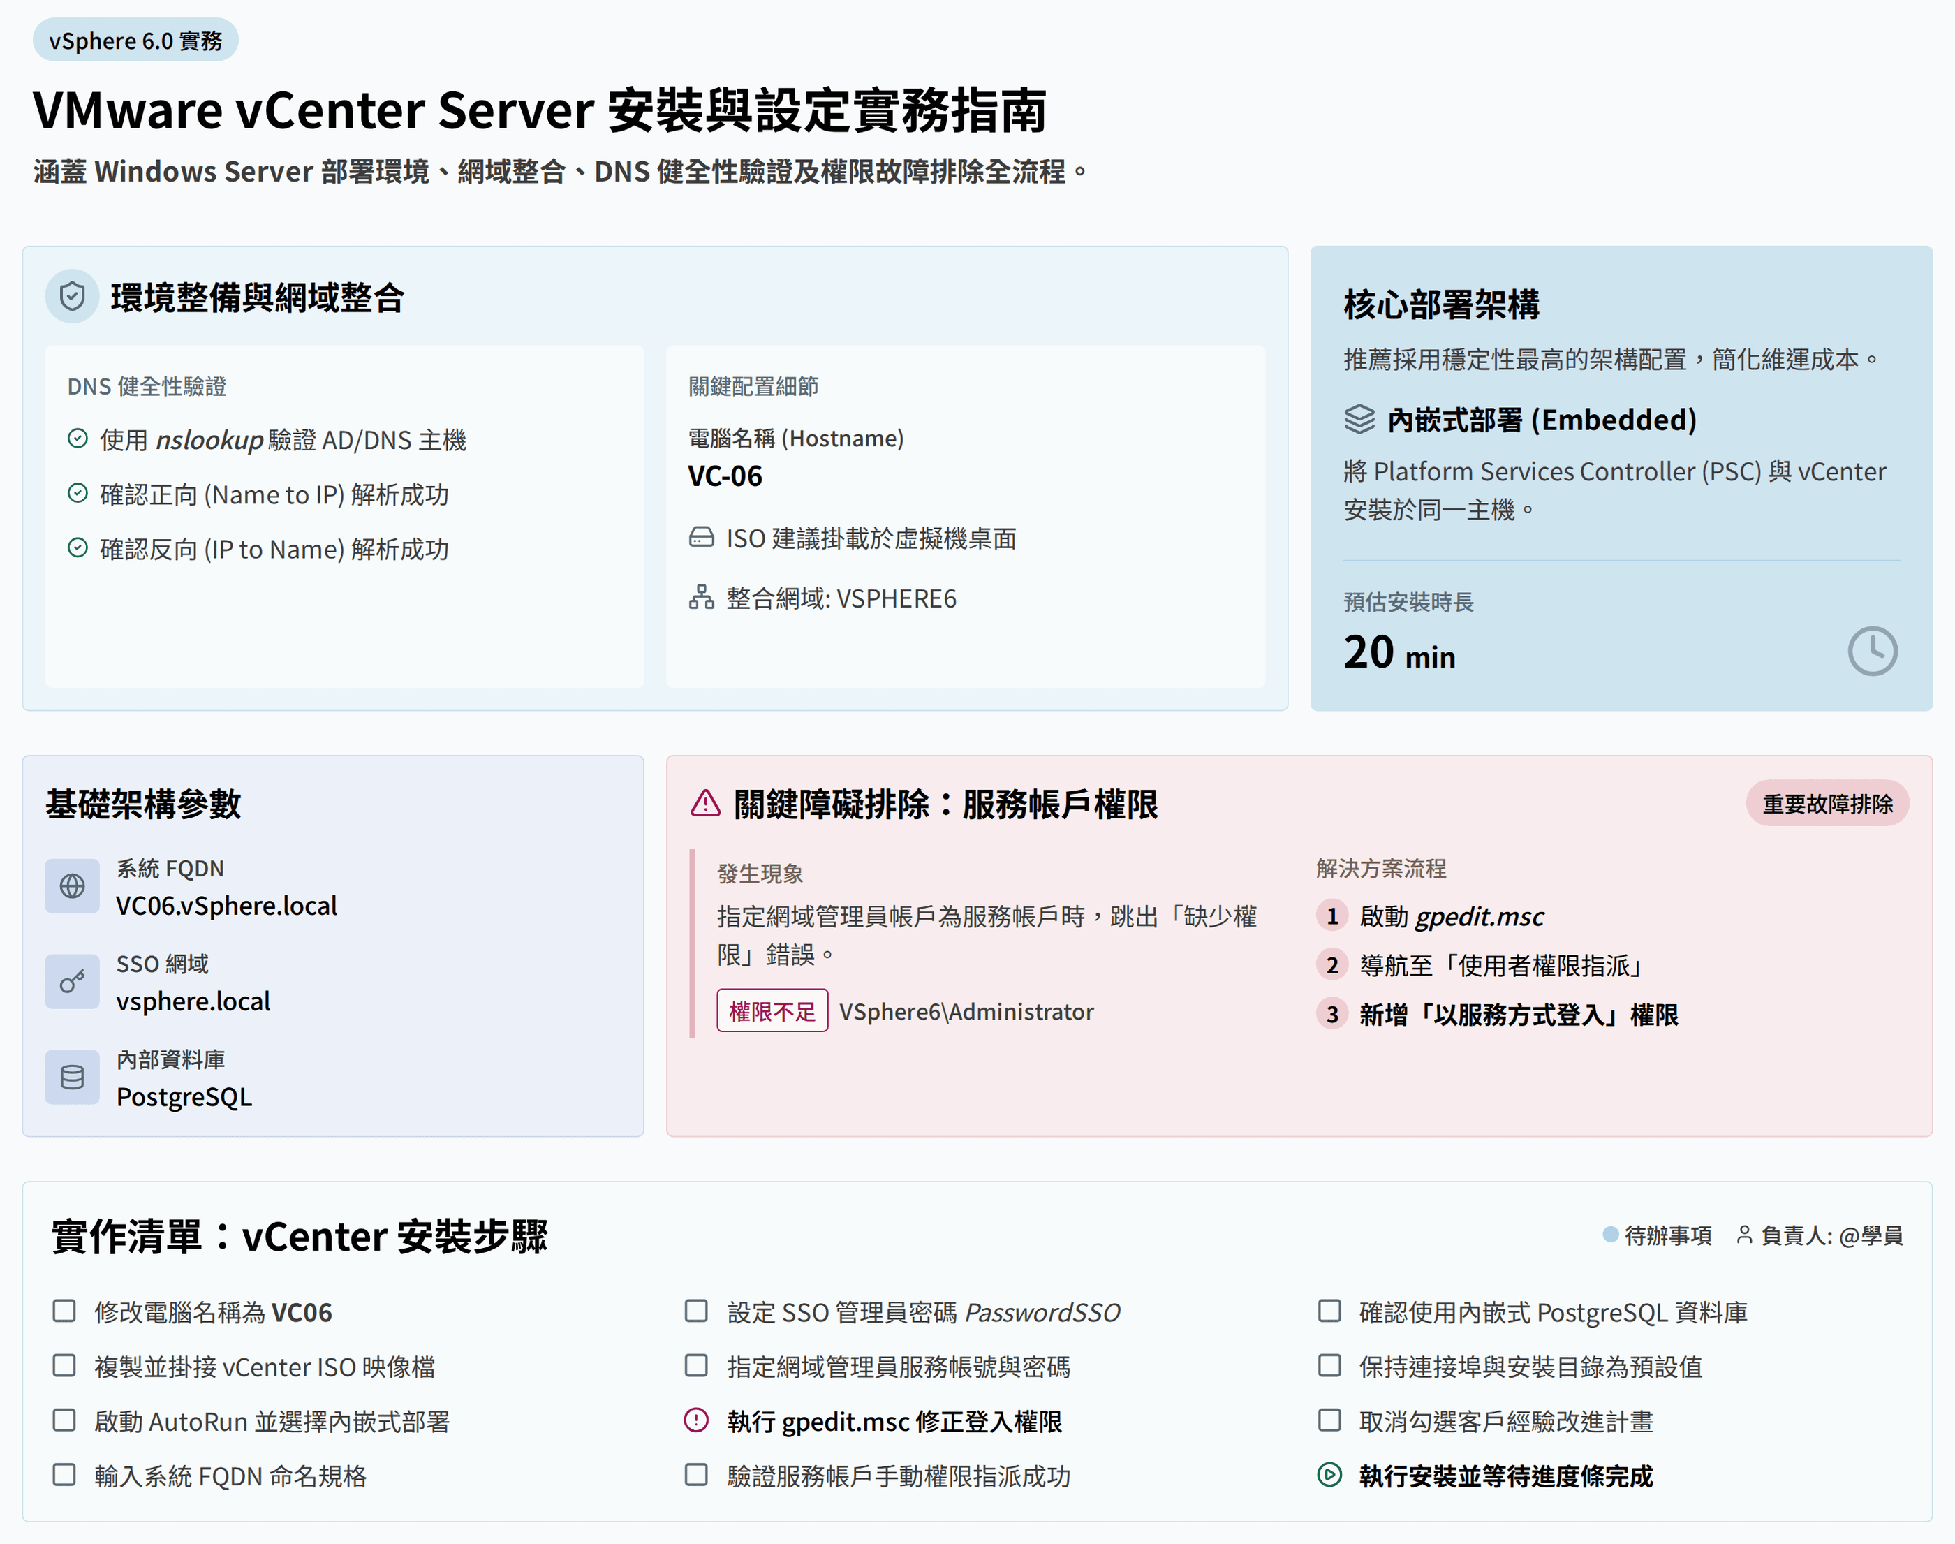Click the shield icon beside 環境整備與網域整合
This screenshot has height=1544, width=1955.
73,297
